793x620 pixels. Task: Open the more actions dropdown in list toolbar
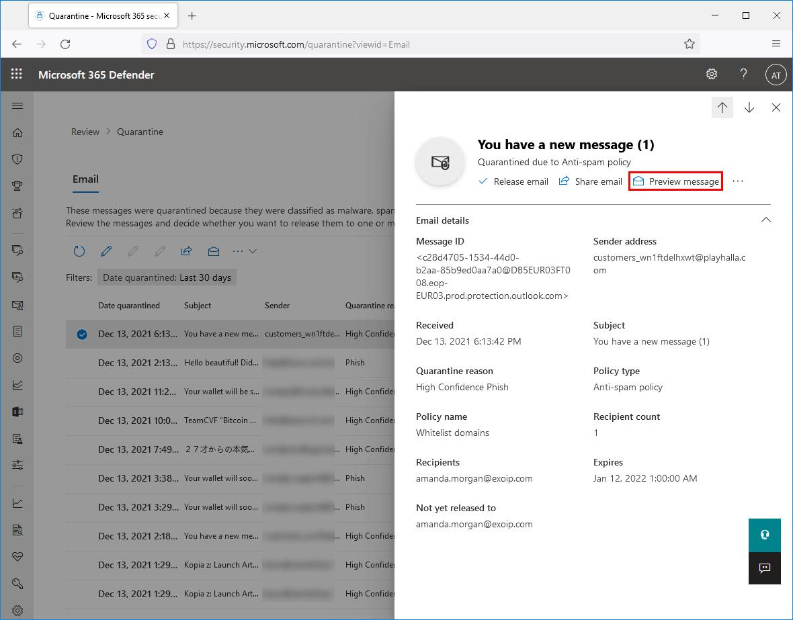coord(244,251)
